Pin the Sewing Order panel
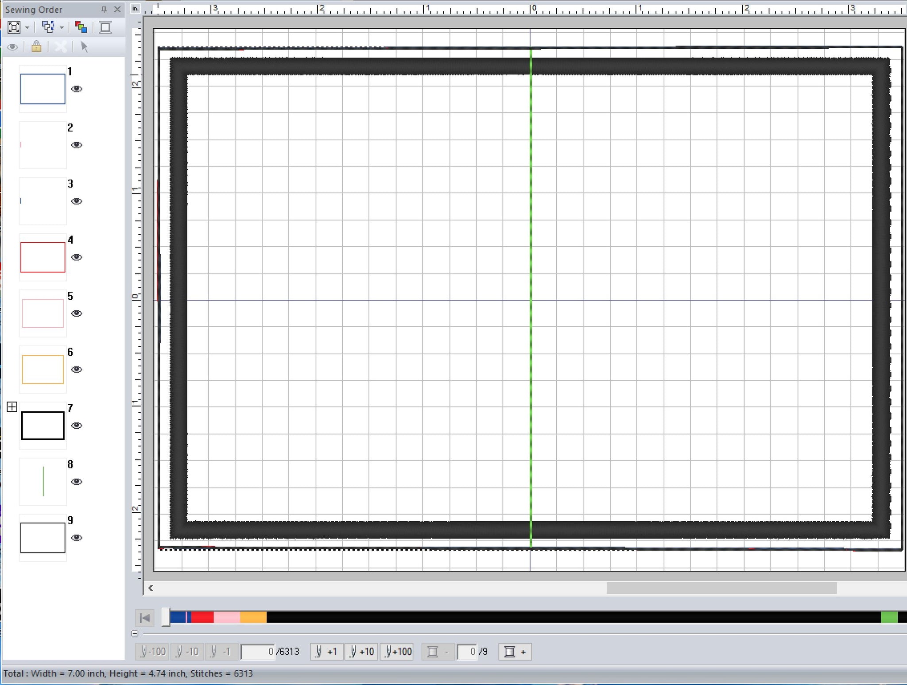The width and height of the screenshot is (907, 685). point(104,9)
